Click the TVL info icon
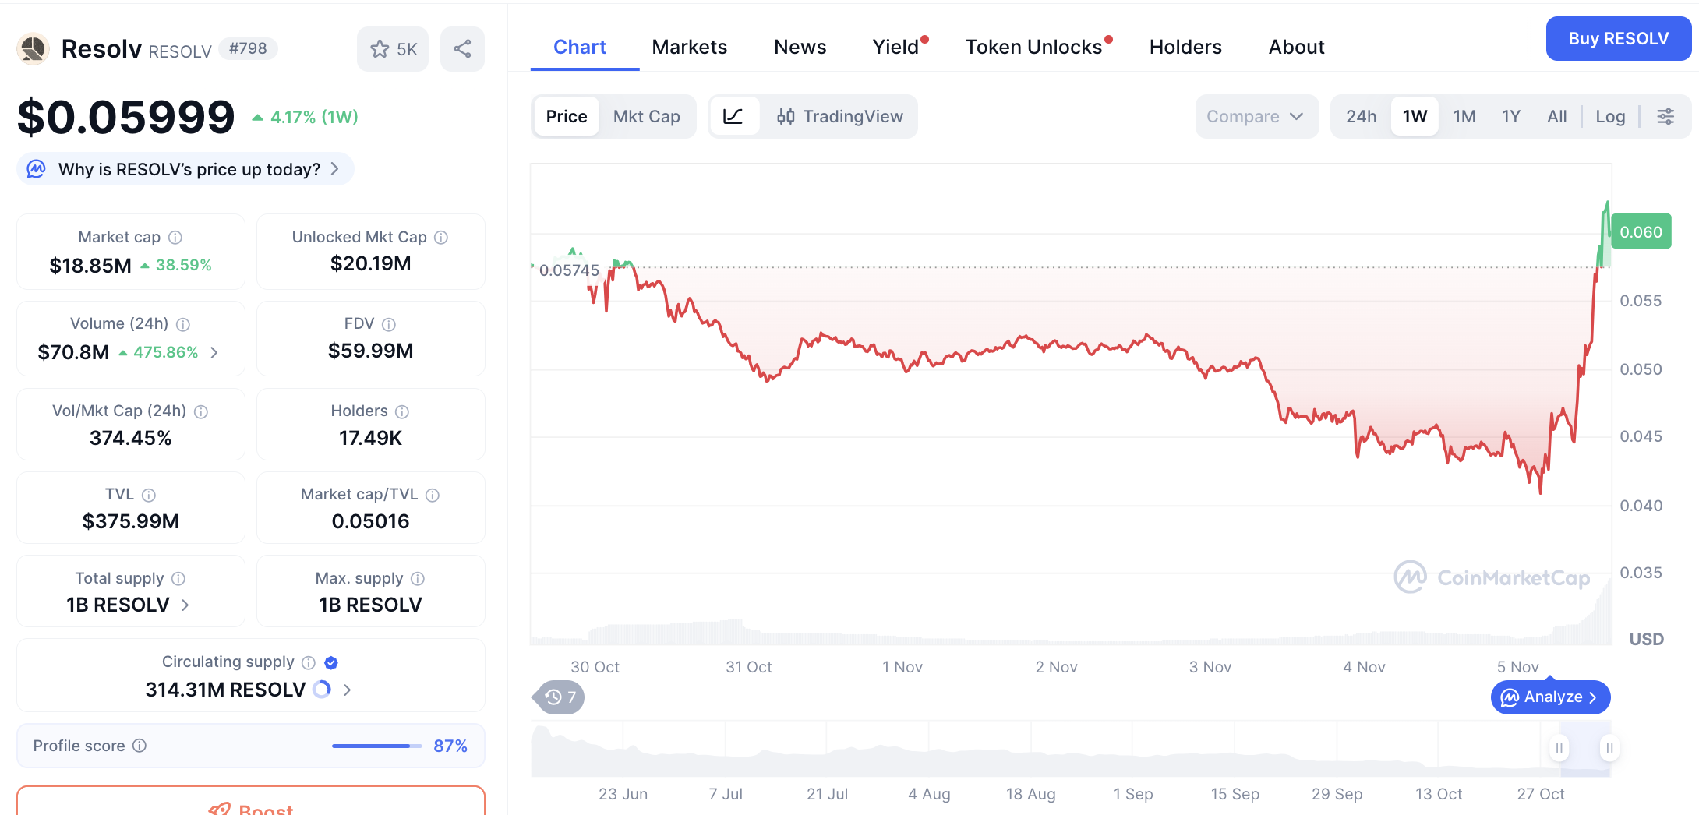The image size is (1699, 815). [x=149, y=495]
